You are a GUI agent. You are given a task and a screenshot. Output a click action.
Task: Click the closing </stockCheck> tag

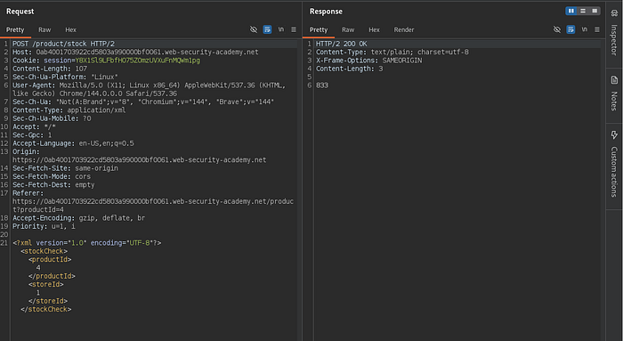click(x=46, y=309)
